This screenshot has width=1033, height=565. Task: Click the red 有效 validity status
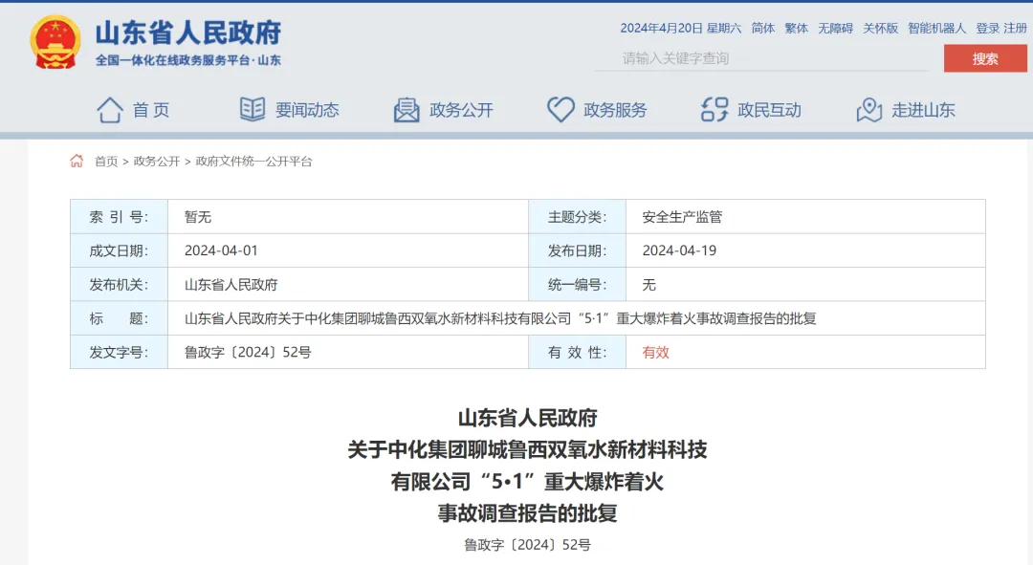point(655,353)
